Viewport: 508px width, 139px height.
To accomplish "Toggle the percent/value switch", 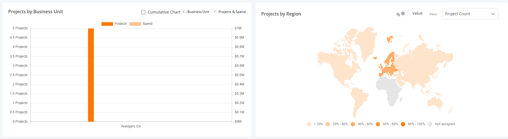I will (405, 14).
